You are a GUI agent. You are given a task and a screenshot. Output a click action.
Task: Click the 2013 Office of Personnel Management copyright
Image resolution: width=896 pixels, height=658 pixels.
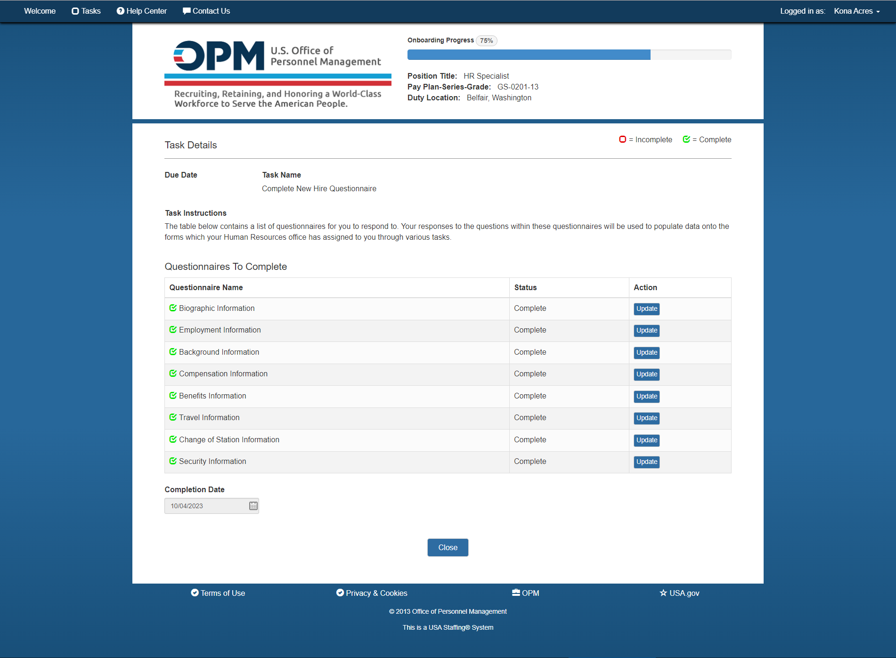[x=448, y=611]
